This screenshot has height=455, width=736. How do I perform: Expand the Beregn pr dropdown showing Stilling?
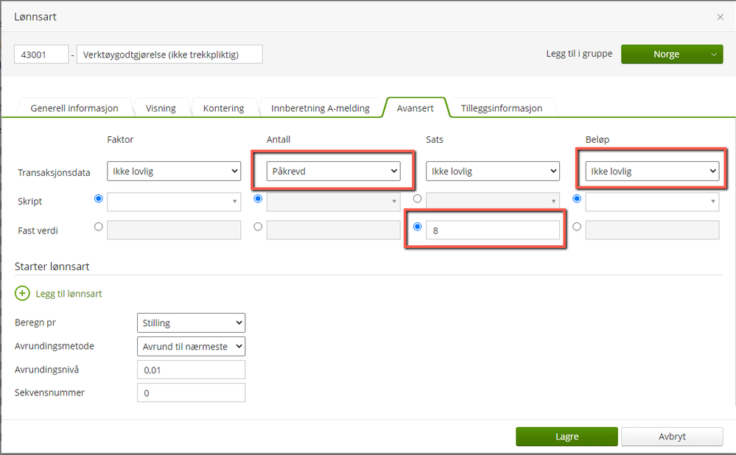click(191, 322)
